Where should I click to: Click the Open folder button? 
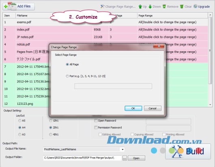(x=136, y=158)
